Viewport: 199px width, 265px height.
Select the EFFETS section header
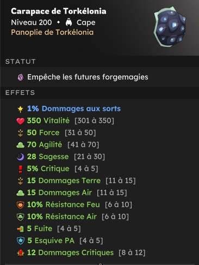pyautogui.click(x=20, y=93)
